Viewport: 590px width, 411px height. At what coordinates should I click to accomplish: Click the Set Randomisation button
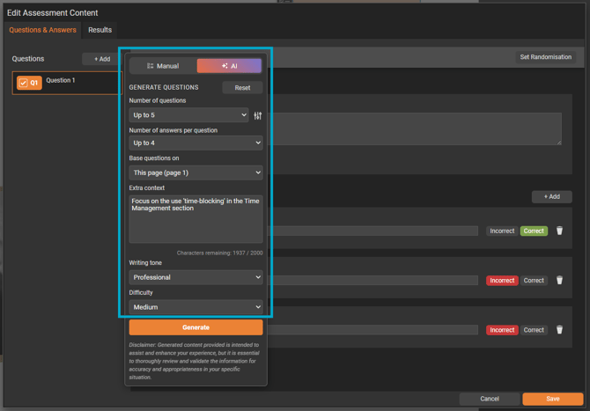tap(546, 57)
